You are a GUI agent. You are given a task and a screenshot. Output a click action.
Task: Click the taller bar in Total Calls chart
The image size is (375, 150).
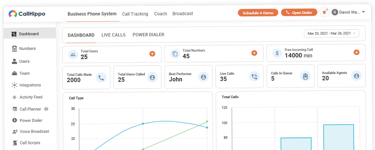pyautogui.click(x=338, y=137)
